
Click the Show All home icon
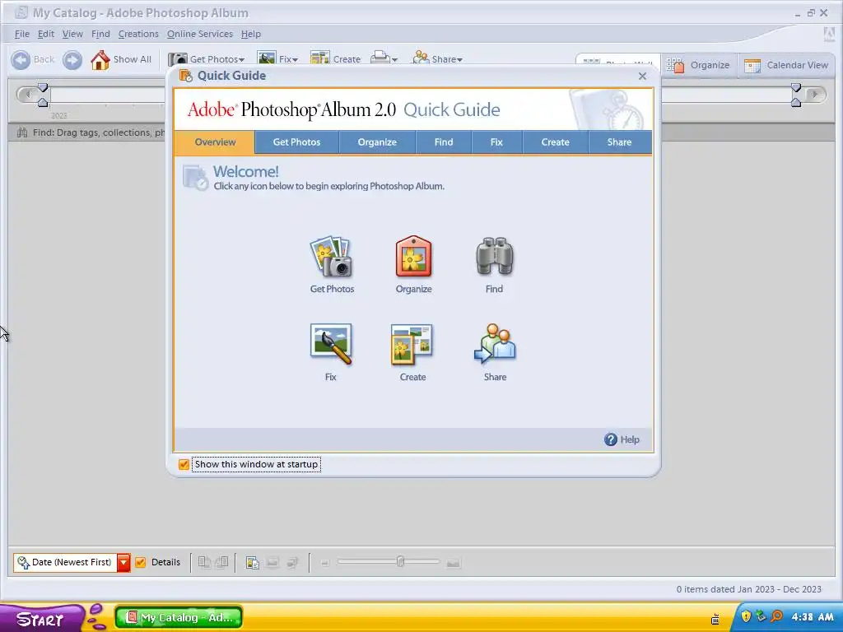[x=100, y=59]
